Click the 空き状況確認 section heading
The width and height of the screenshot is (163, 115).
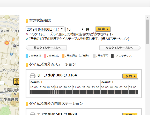pos(40,20)
